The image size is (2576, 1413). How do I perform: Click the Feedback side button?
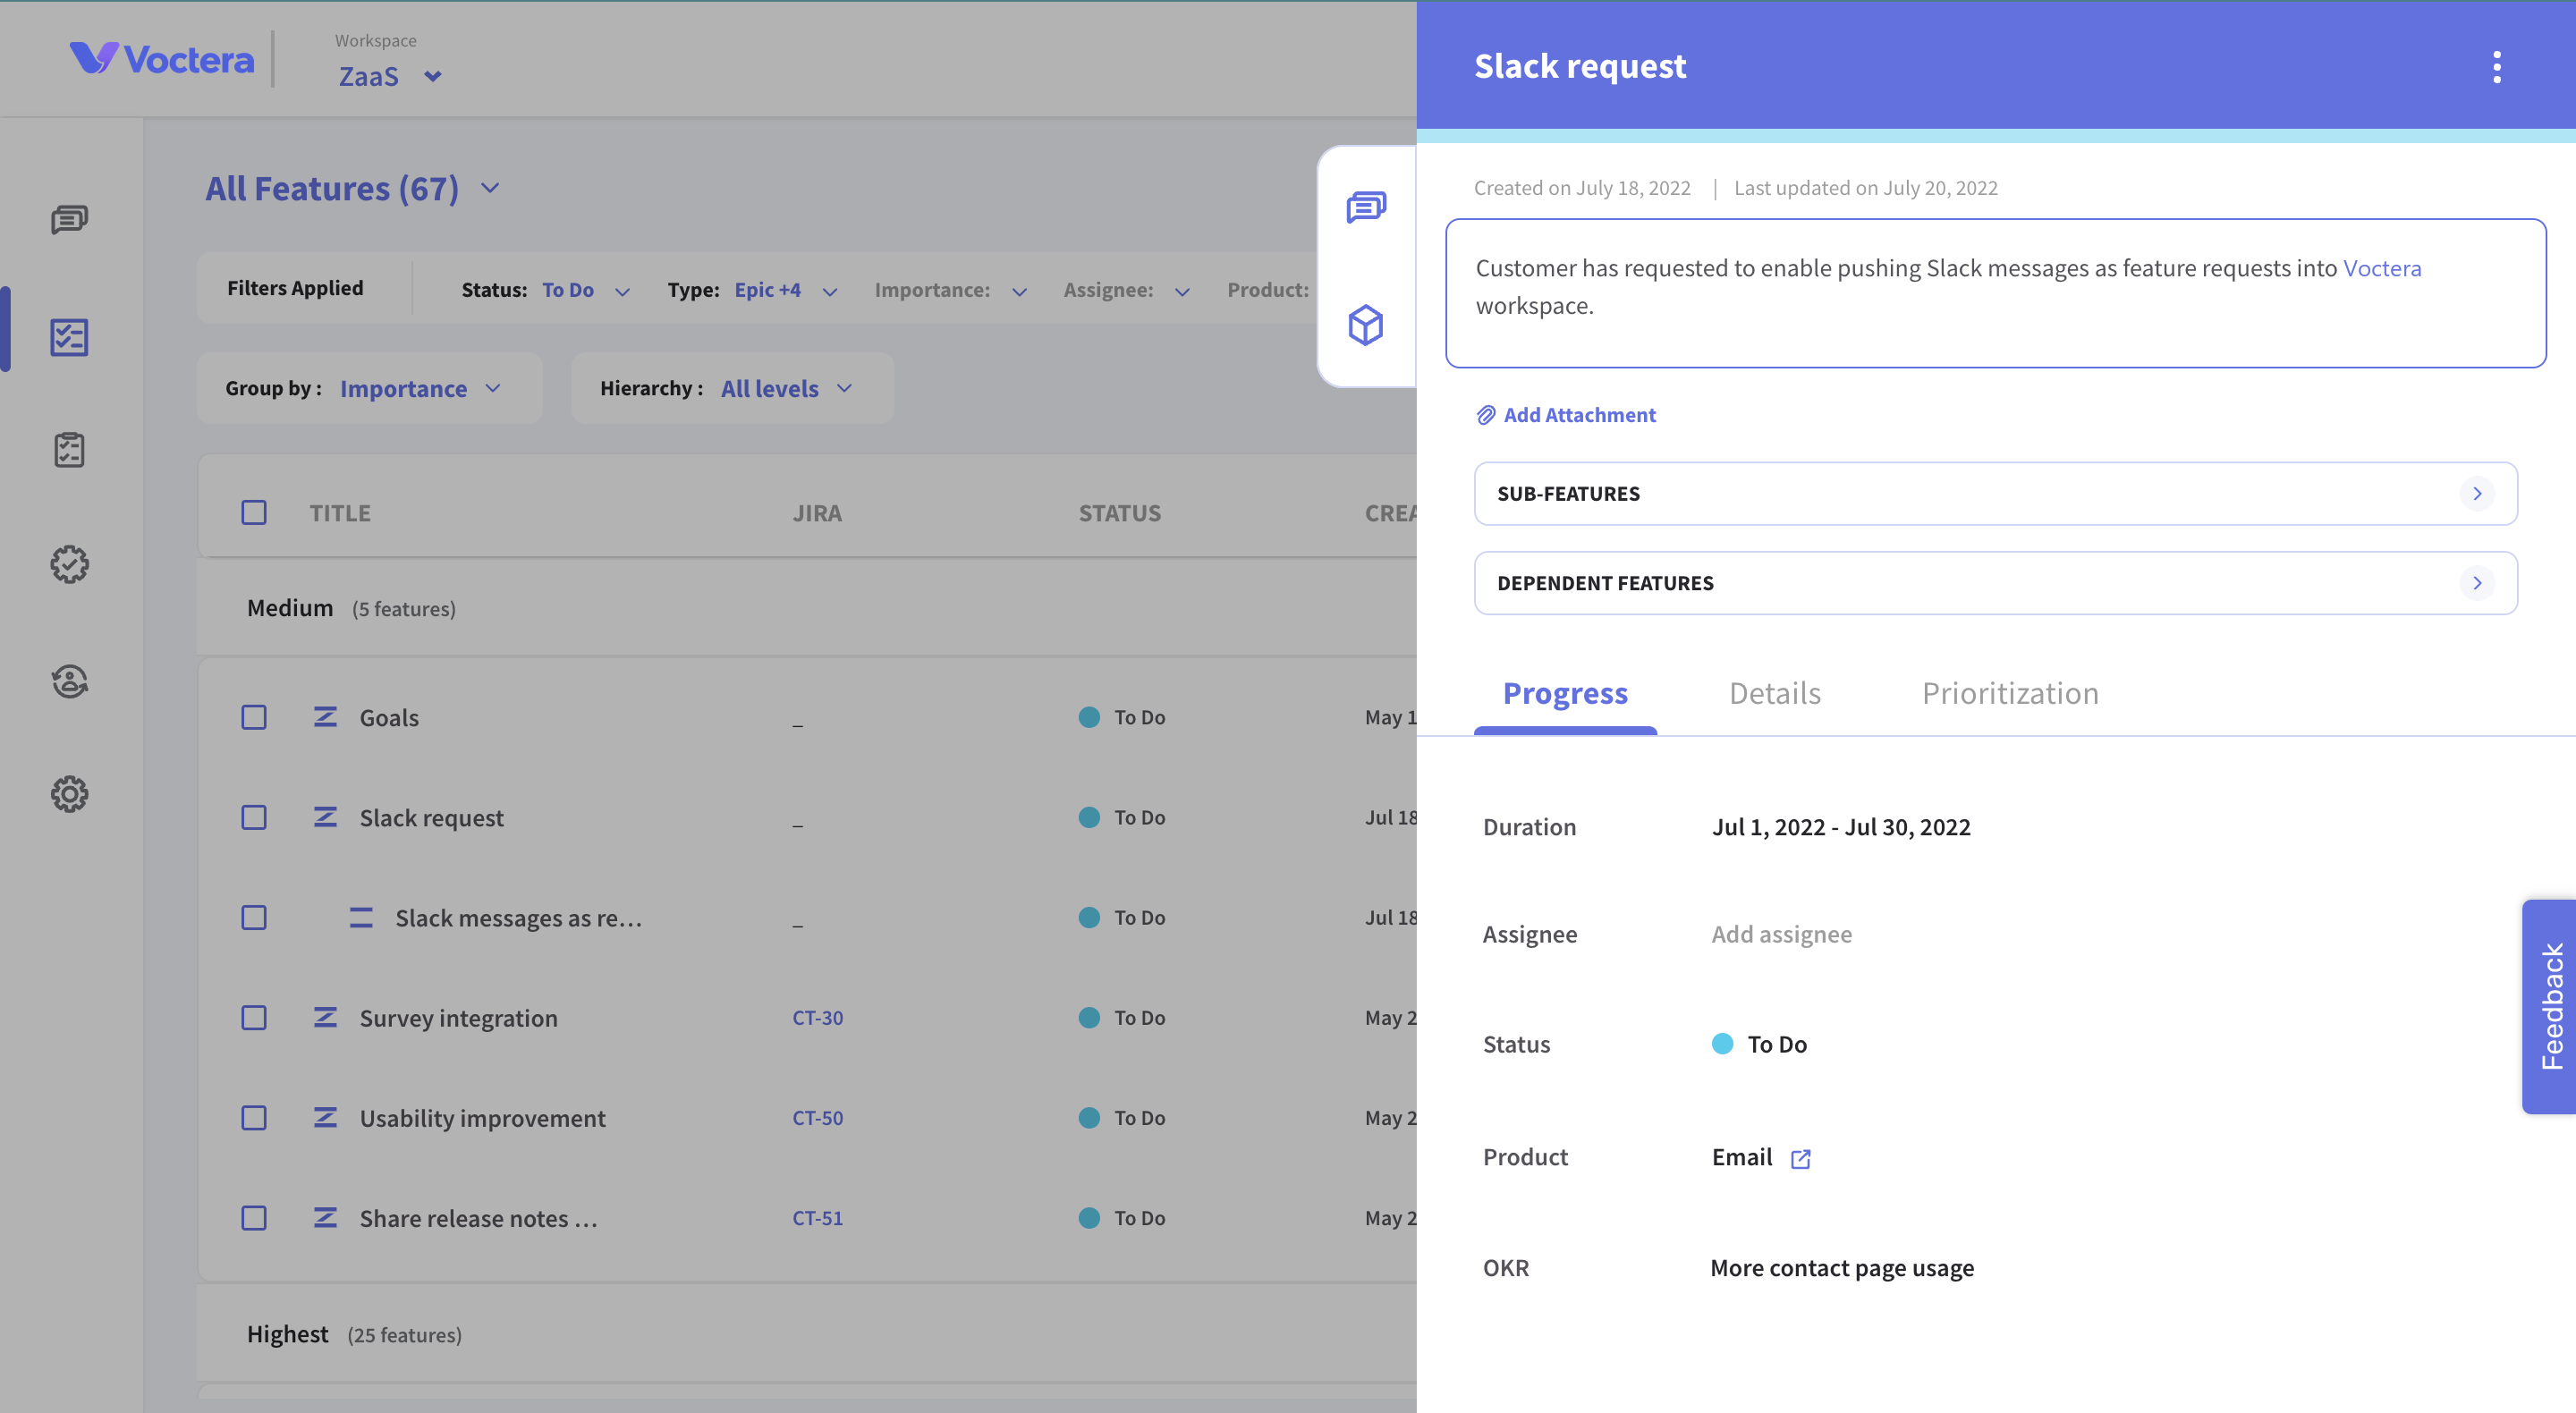2549,1006
